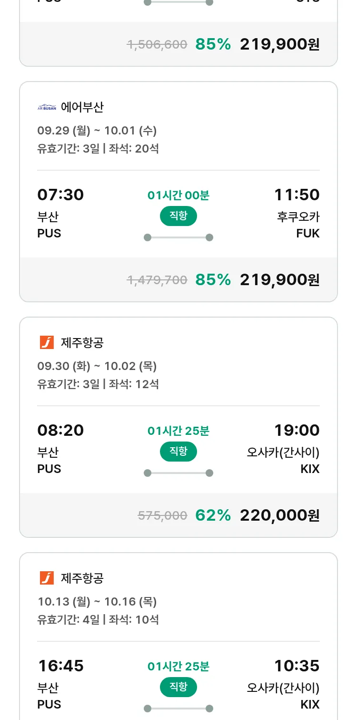
Task: Choose the 219,900원 fare with 1,479,700 original price
Action: (279, 279)
